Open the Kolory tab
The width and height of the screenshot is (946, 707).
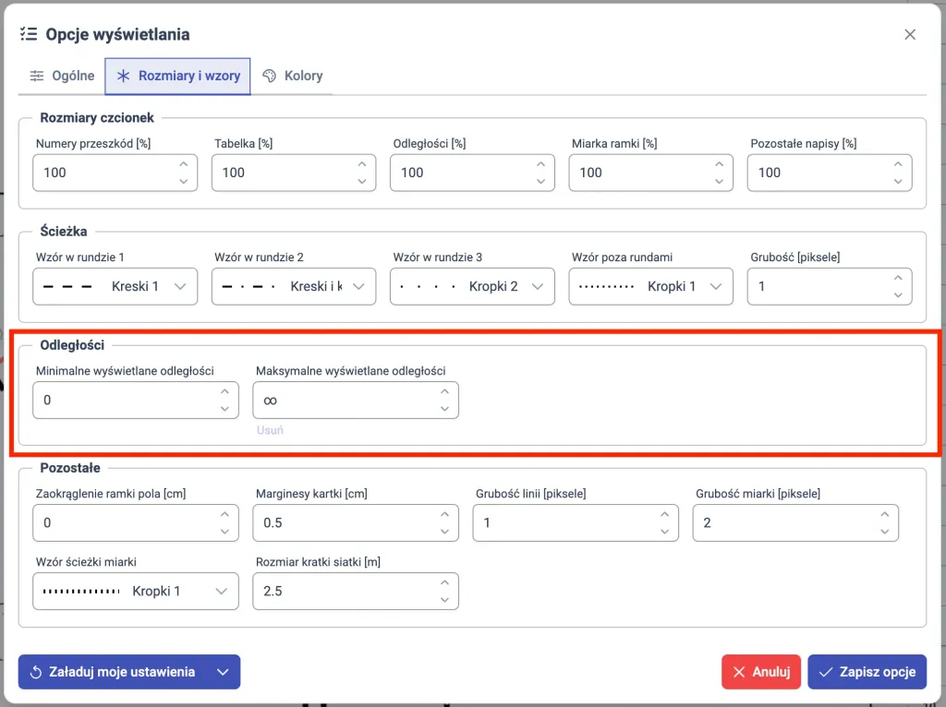click(293, 76)
